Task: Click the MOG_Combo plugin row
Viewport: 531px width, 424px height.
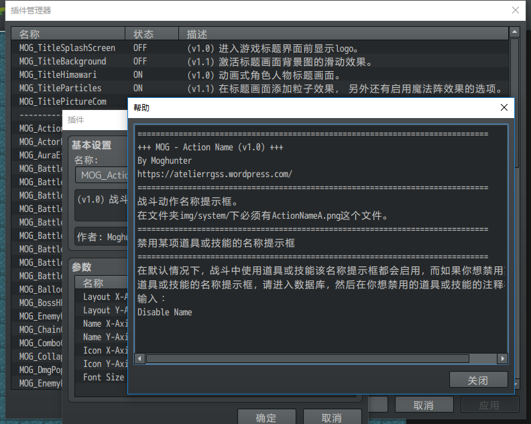Action: [x=37, y=343]
